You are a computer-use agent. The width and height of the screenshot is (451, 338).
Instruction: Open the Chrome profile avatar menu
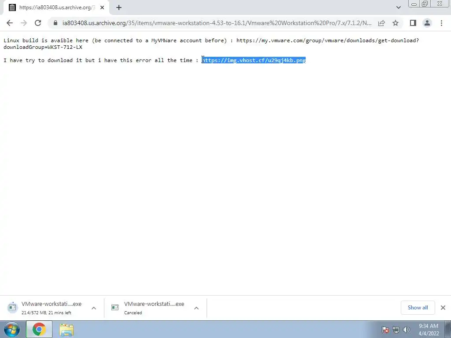427,23
